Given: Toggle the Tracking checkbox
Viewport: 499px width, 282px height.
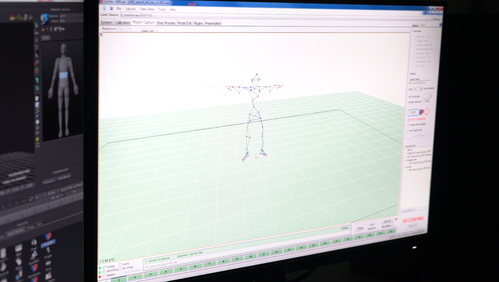Looking at the screenshot, I should (x=103, y=267).
